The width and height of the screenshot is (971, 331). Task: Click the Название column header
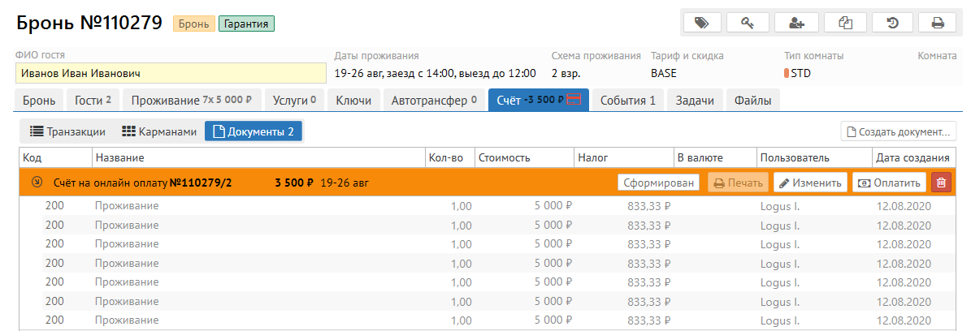point(258,157)
